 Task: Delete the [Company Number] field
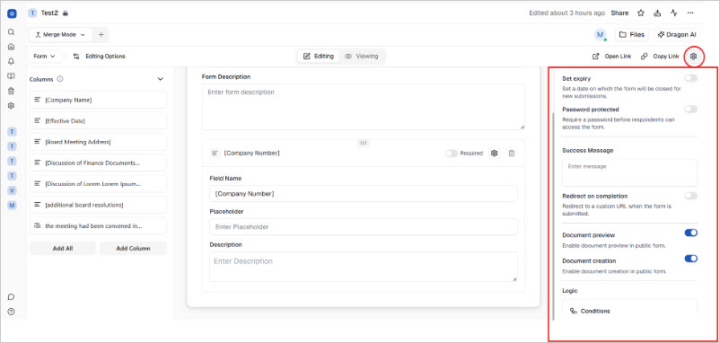tap(511, 153)
